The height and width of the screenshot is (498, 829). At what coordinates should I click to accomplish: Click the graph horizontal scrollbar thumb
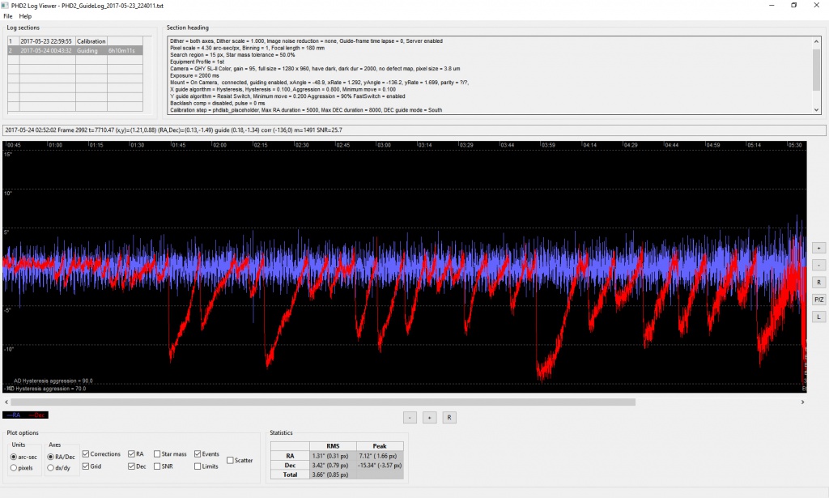coord(323,402)
